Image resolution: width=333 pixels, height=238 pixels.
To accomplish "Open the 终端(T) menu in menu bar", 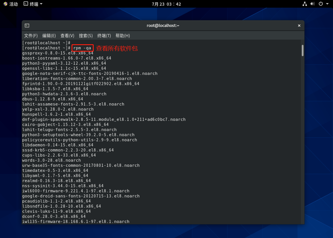I will coord(104,35).
